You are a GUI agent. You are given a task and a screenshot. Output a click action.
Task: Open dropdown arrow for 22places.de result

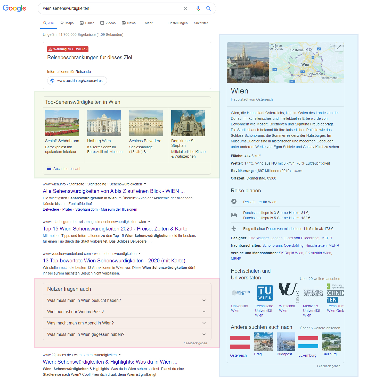click(120, 355)
